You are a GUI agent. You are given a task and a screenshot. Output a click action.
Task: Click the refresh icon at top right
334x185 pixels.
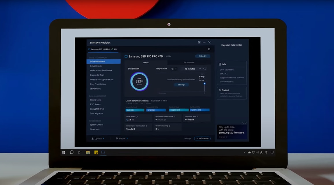point(209,49)
